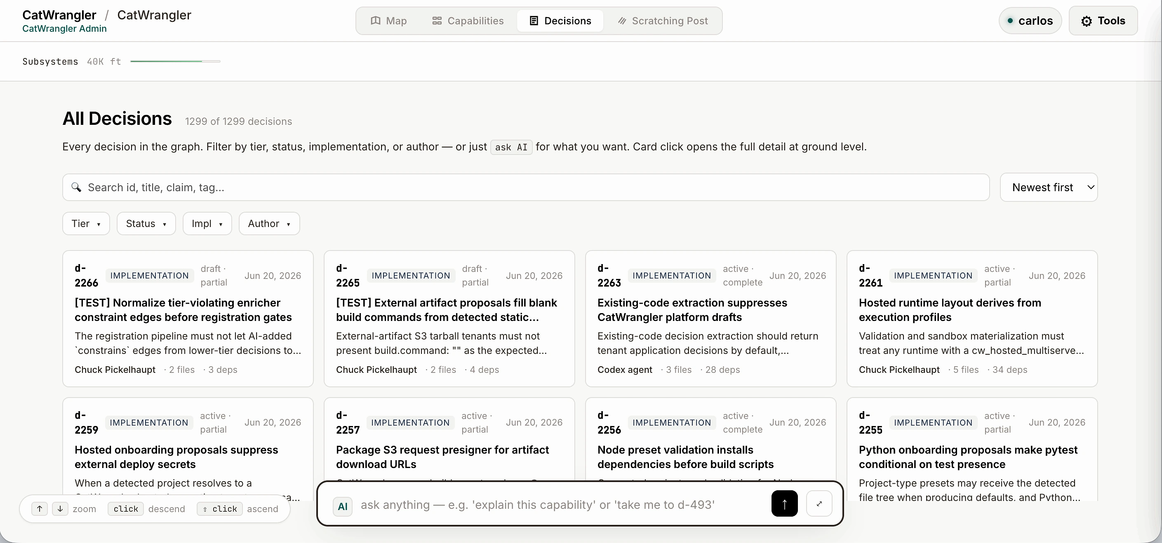1162x543 pixels.
Task: Open the Author filter dropdown
Action: (x=269, y=224)
